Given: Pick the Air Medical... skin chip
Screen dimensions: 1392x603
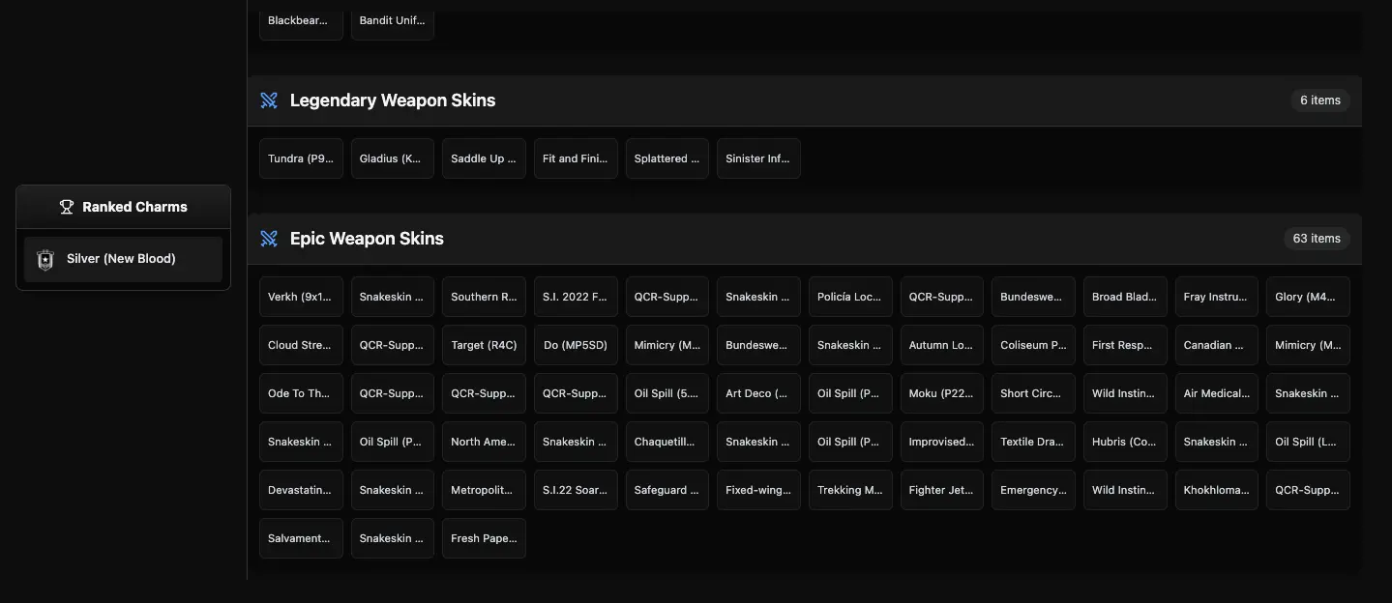Looking at the screenshot, I should [1217, 393].
